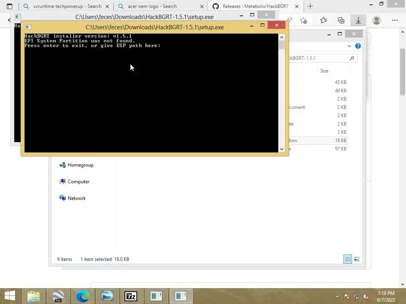The image size is (406, 304).
Task: Switch to first setup.exe taskbar window
Action: tap(156, 296)
